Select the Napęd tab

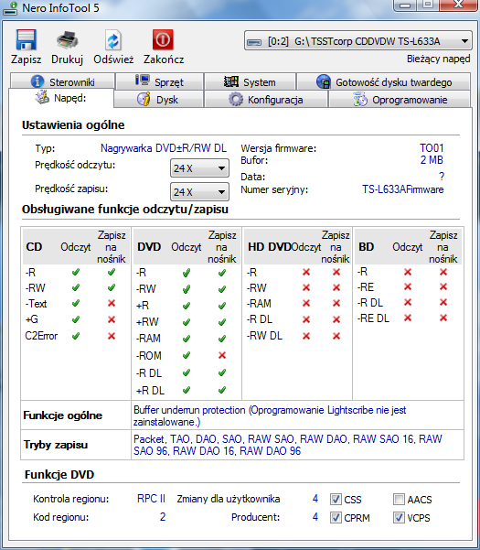(61, 98)
